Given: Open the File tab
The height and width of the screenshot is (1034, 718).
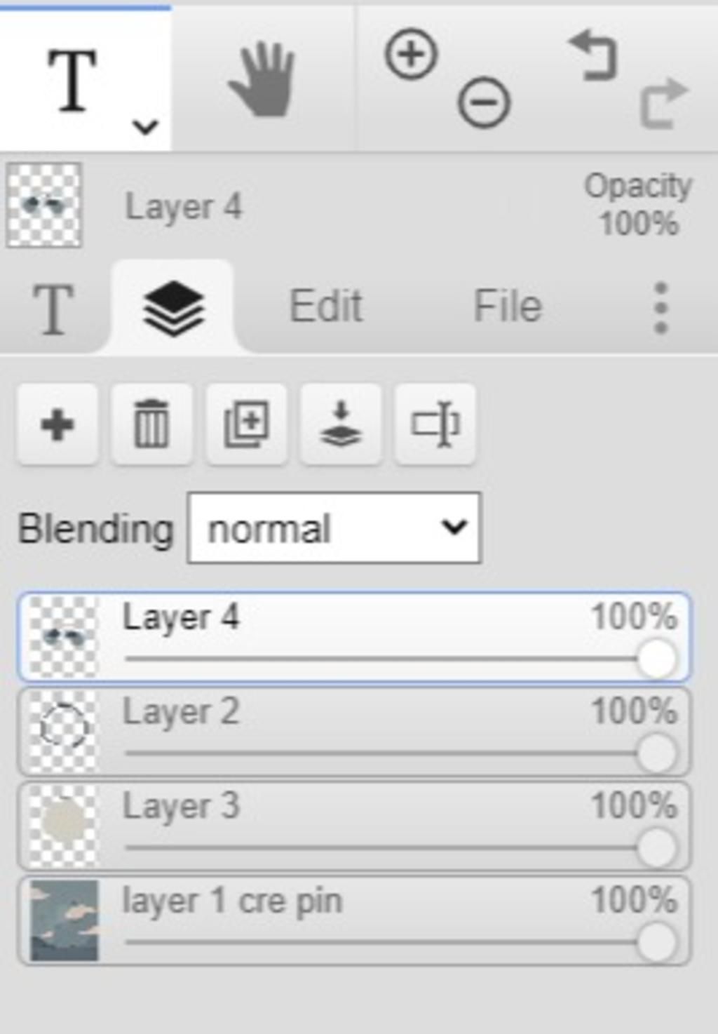Looking at the screenshot, I should [x=508, y=307].
